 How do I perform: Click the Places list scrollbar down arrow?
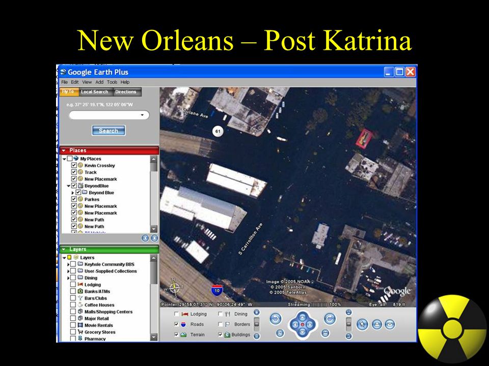[x=154, y=229]
